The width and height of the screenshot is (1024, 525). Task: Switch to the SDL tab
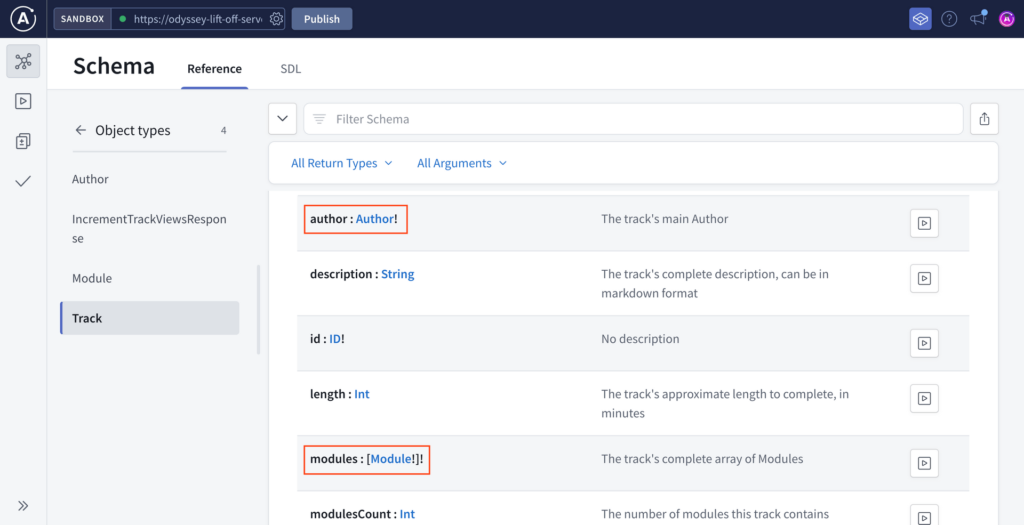pyautogui.click(x=291, y=69)
